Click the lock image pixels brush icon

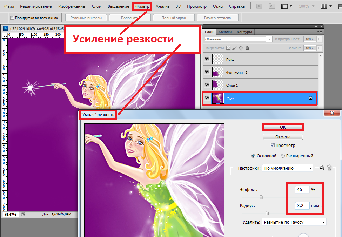coord(235,48)
